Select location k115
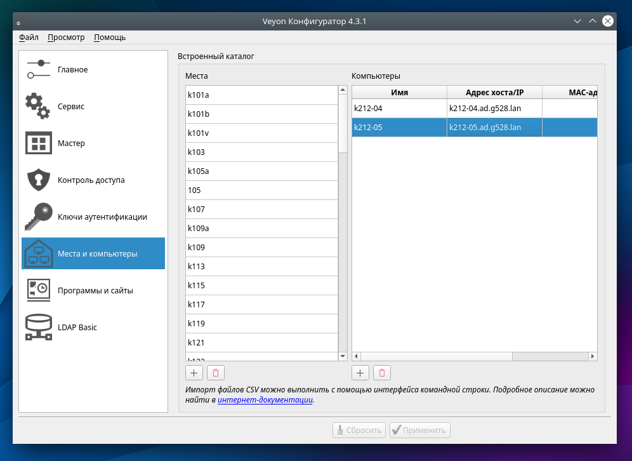The width and height of the screenshot is (632, 461). point(261,286)
